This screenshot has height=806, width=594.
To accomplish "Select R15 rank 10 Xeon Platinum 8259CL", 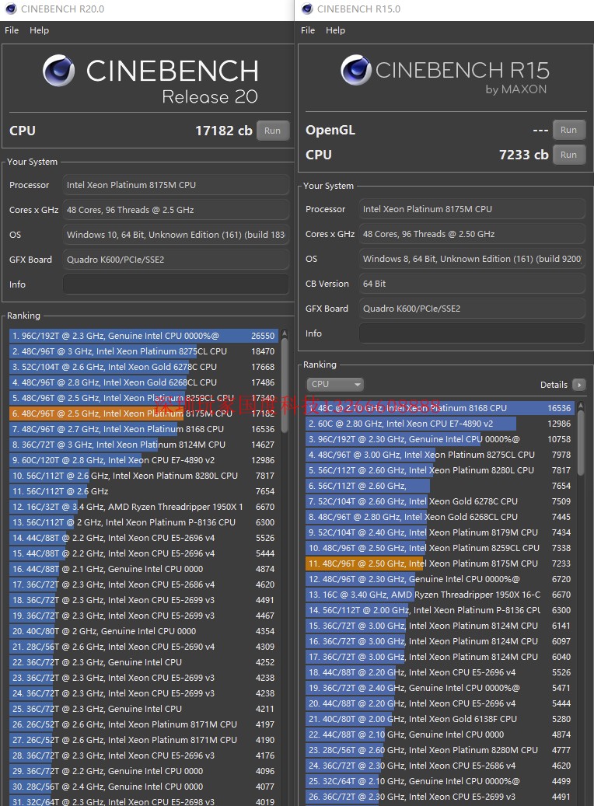I will click(x=440, y=548).
